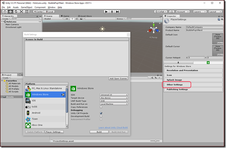The height and width of the screenshot is (148, 226).
Task: Select the Hand tool in toolbar
Action: pyautogui.click(x=5, y=12)
